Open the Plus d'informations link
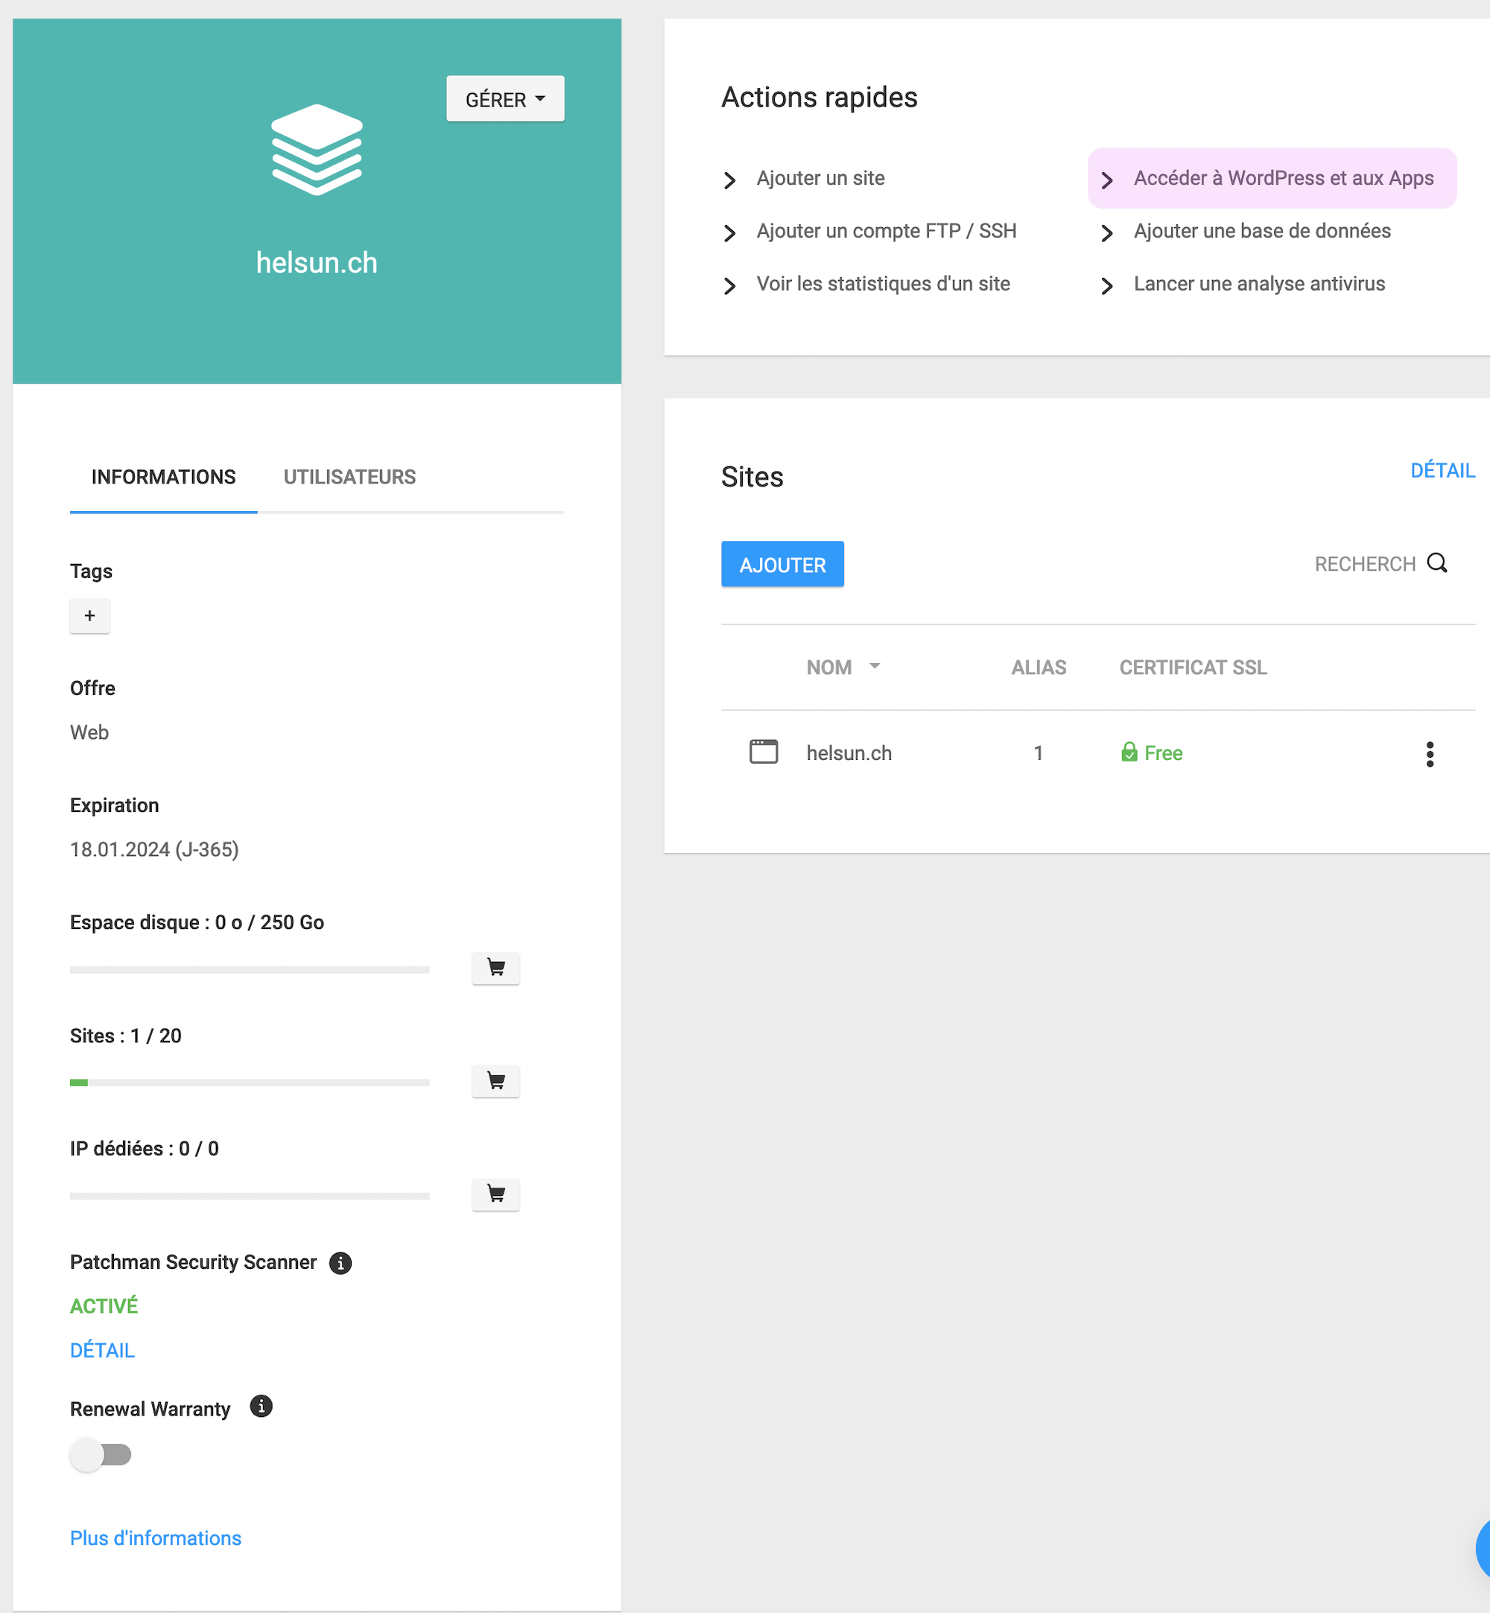Image resolution: width=1490 pixels, height=1613 pixels. (156, 1538)
